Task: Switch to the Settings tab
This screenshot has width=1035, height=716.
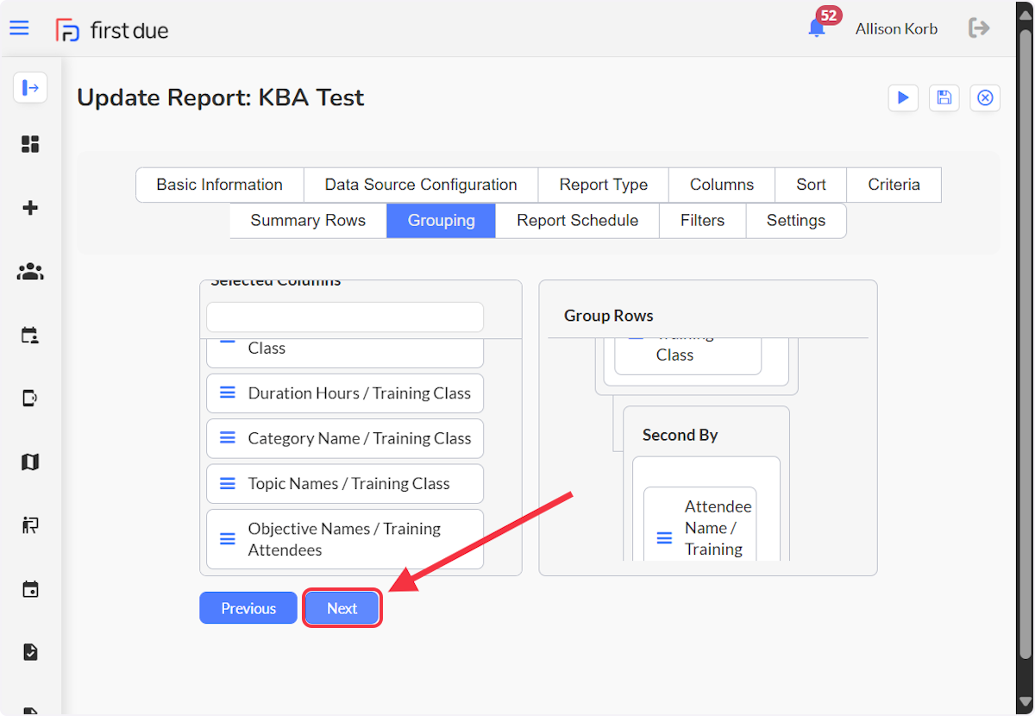Action: point(796,221)
